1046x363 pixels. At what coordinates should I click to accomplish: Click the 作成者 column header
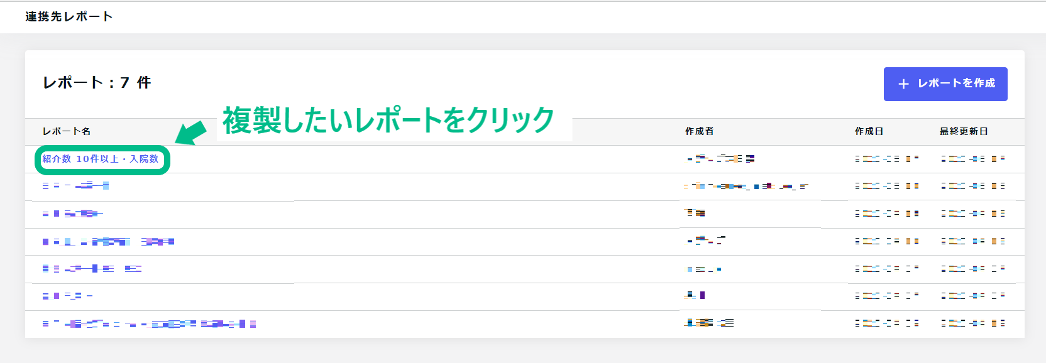[700, 131]
